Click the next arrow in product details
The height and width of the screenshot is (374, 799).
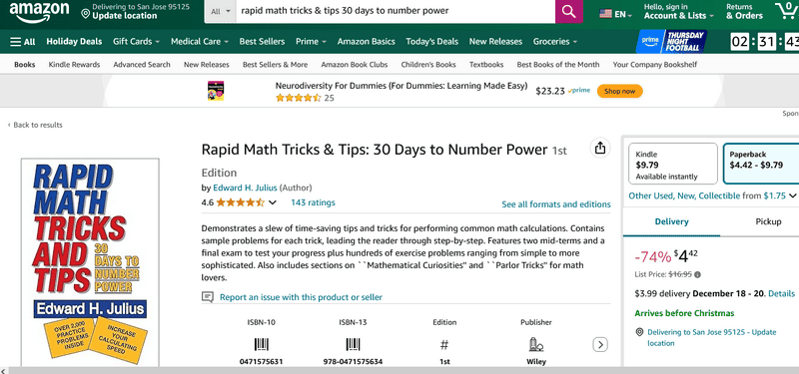click(600, 345)
